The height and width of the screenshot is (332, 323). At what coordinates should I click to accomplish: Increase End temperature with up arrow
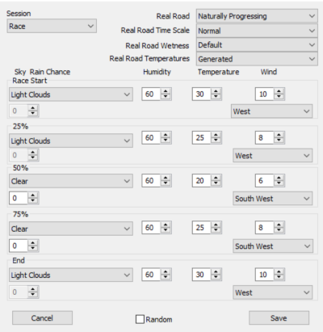click(x=216, y=272)
